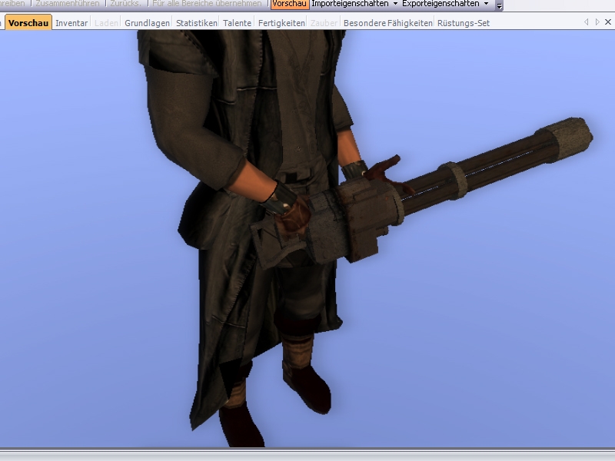This screenshot has height=461, width=615.
Task: Select the Vorschau tab in the tab strip
Action: 28,23
